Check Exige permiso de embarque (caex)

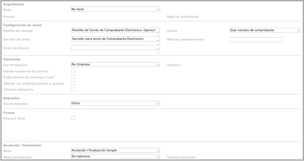coord(73,77)
